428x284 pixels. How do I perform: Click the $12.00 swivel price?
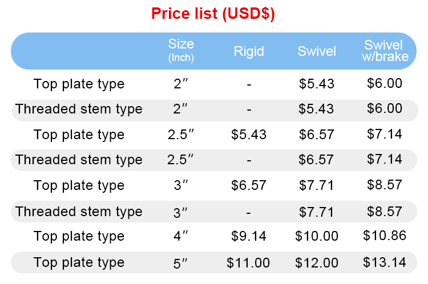tap(317, 263)
